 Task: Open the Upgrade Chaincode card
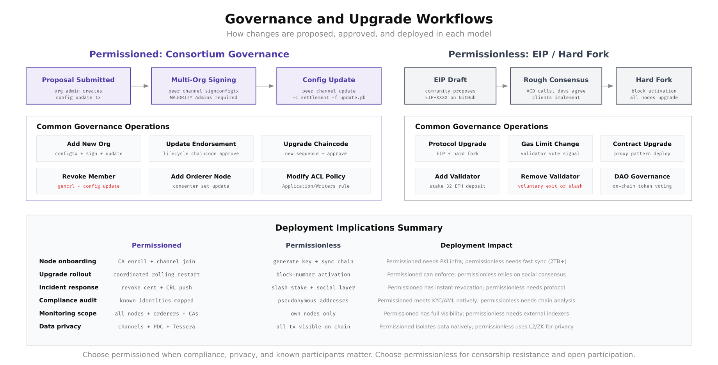tap(316, 148)
